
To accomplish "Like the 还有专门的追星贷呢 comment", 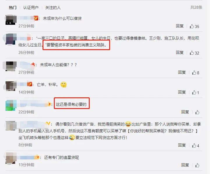I will point(197,165).
